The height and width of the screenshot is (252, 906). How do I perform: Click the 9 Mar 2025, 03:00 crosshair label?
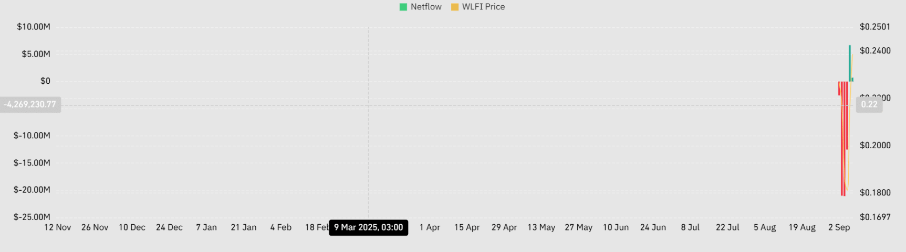(x=368, y=227)
